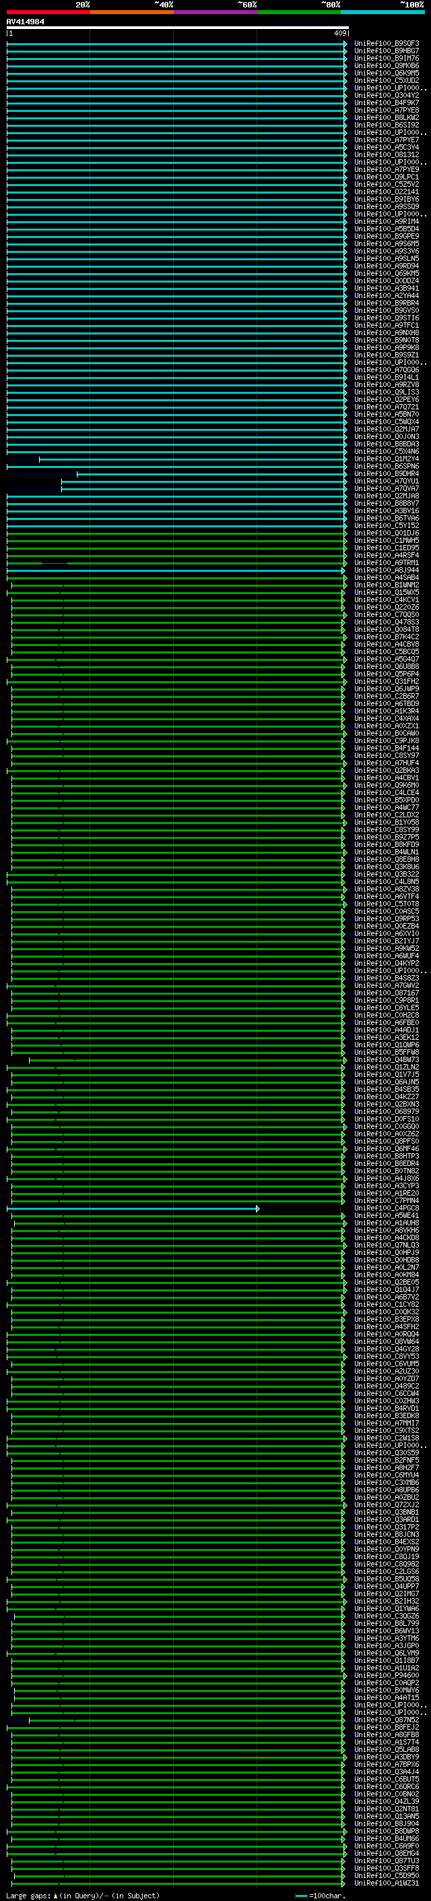Select the UniRef100_A9SSQ9 label
Viewport: 431px width, 1901px height.
[x=386, y=206]
